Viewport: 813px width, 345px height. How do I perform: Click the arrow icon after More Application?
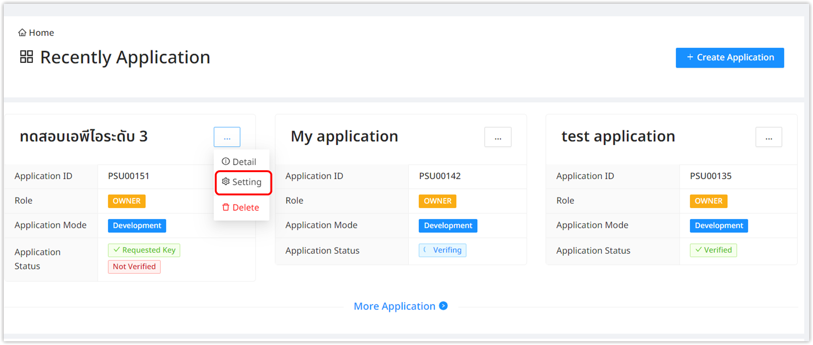443,306
